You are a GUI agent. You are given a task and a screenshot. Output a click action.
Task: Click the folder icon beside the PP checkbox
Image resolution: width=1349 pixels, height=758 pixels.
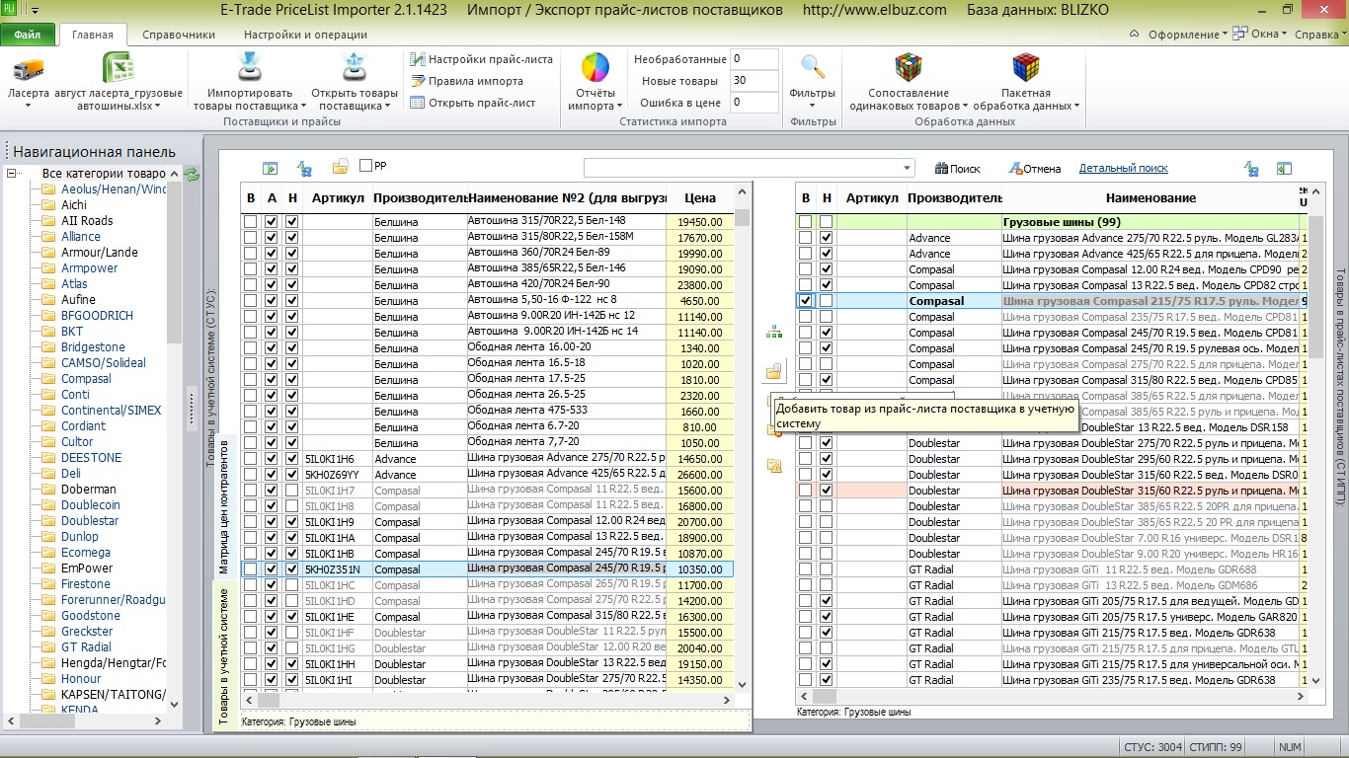340,167
